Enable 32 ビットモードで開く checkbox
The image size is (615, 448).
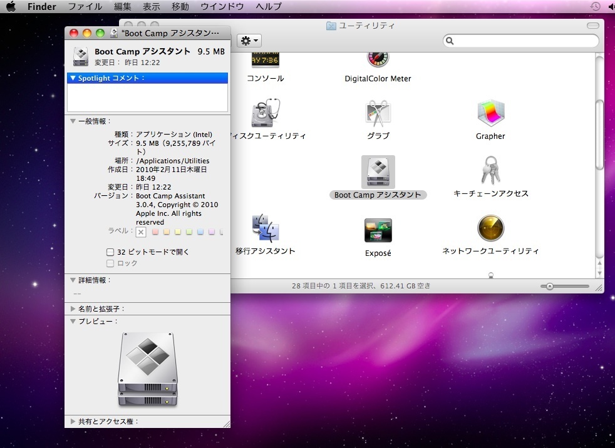pyautogui.click(x=110, y=252)
